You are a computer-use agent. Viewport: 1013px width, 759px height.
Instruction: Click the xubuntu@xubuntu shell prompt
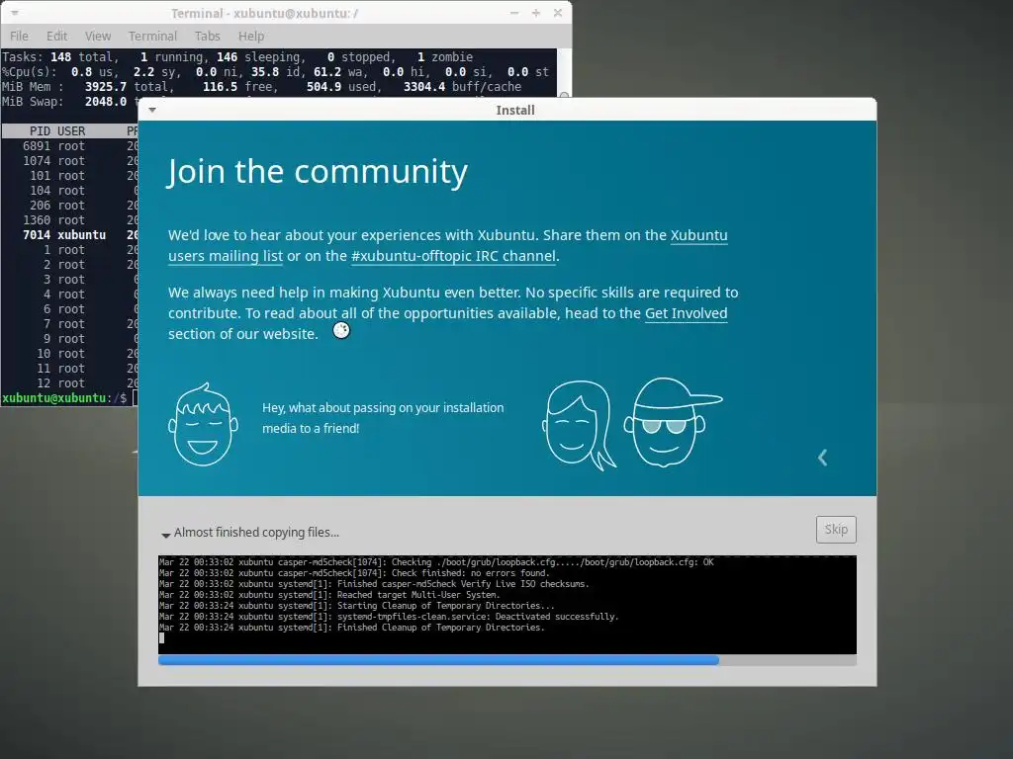click(64, 398)
